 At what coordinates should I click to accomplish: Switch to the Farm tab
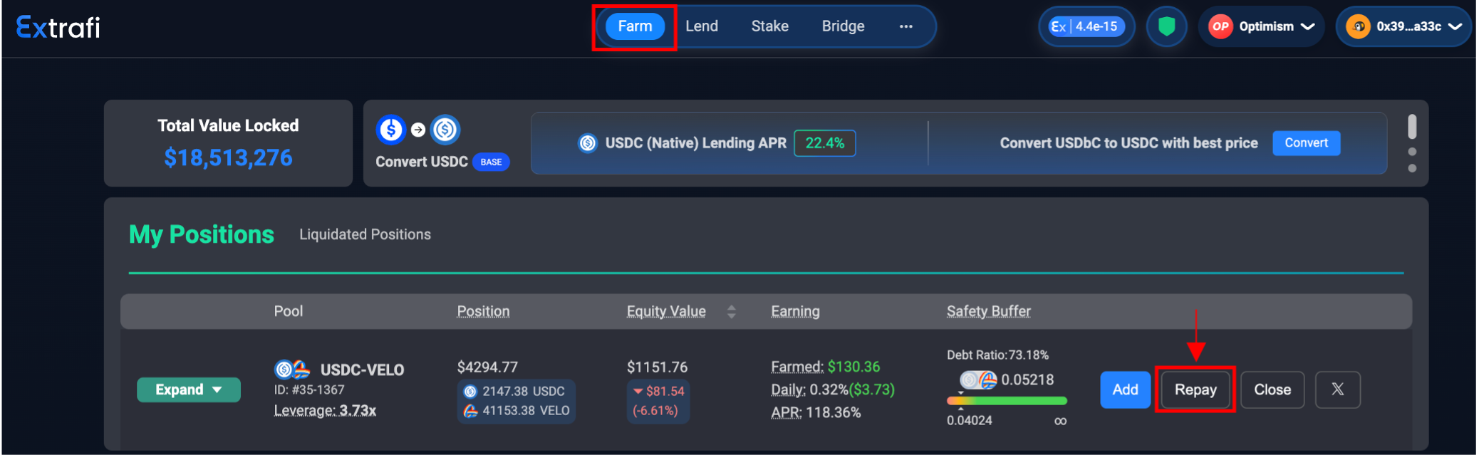[x=635, y=26]
